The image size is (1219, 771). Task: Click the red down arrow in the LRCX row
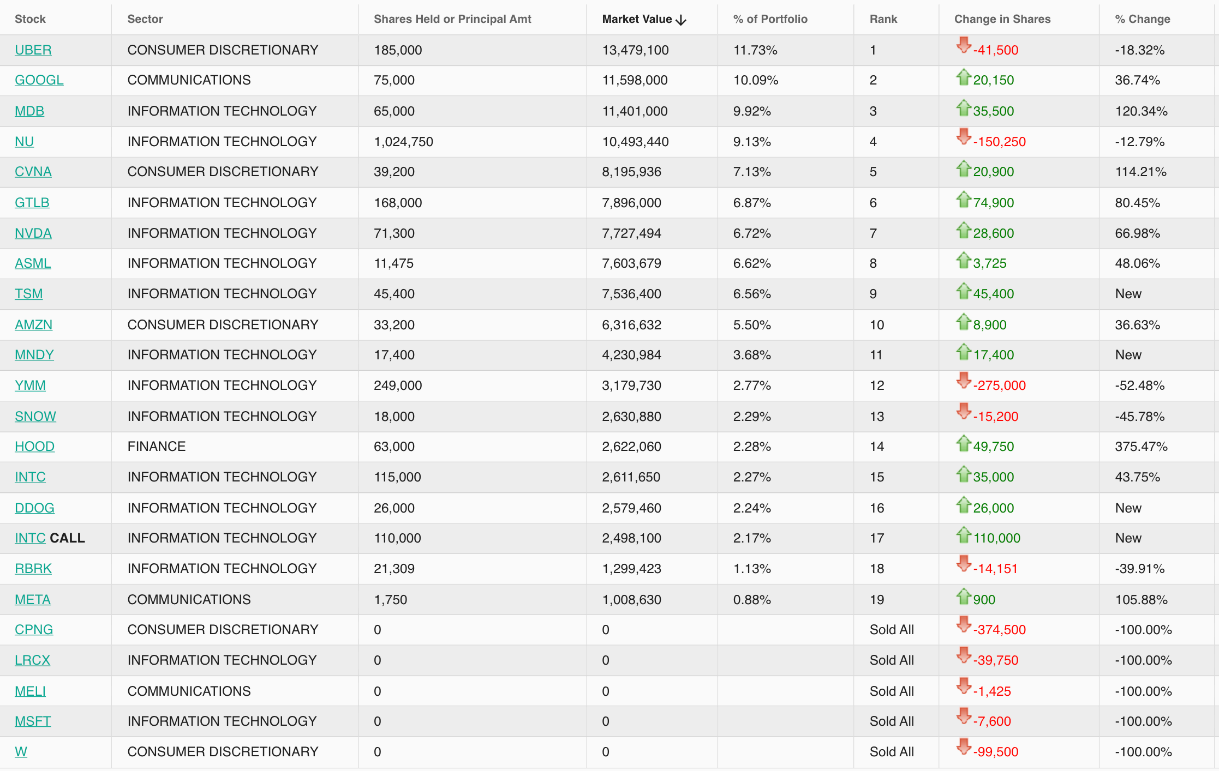coord(964,655)
